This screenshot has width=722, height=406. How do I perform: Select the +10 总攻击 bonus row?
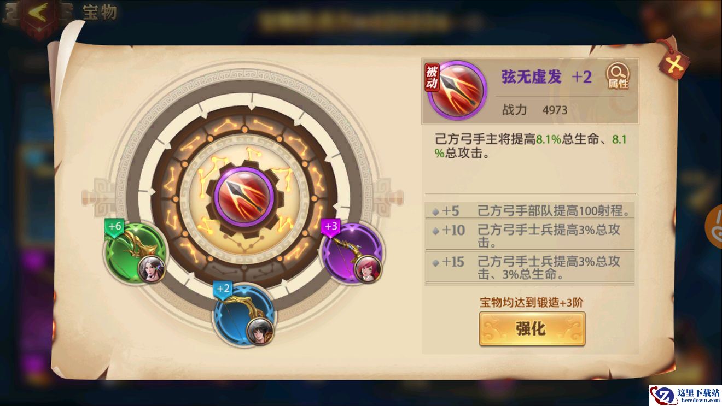pos(530,236)
